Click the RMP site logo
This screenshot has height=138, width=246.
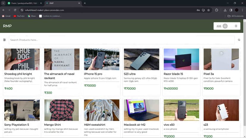7,26
